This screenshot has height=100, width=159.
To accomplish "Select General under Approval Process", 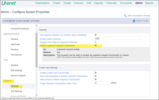I will 14,39.
